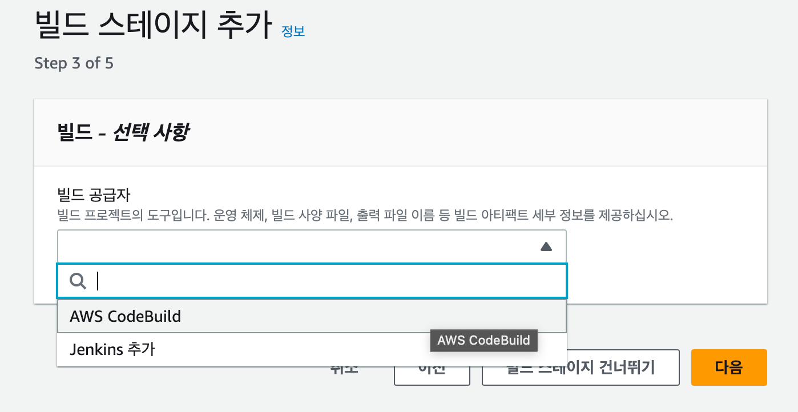This screenshot has width=798, height=412.
Task: Click the gray page background below the 다음 button
Action: click(x=729, y=399)
